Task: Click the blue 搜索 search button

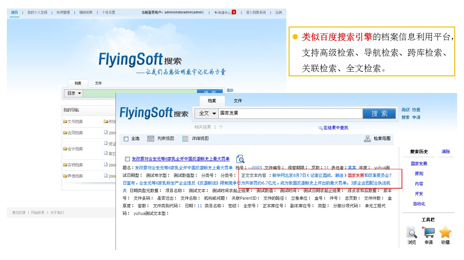Action: (x=379, y=114)
